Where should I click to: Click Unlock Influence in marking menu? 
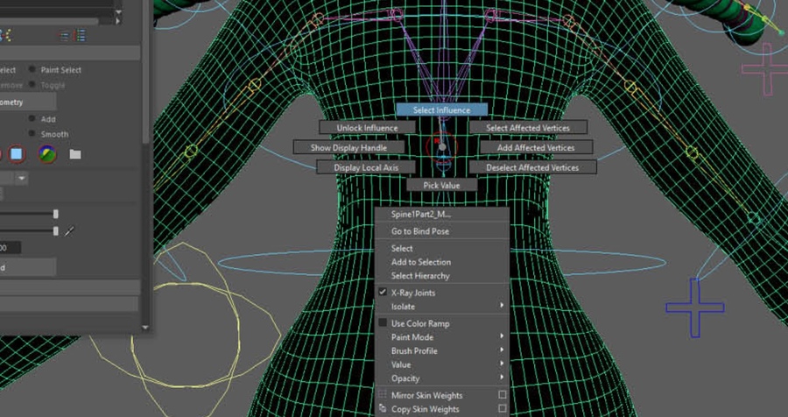click(x=367, y=128)
